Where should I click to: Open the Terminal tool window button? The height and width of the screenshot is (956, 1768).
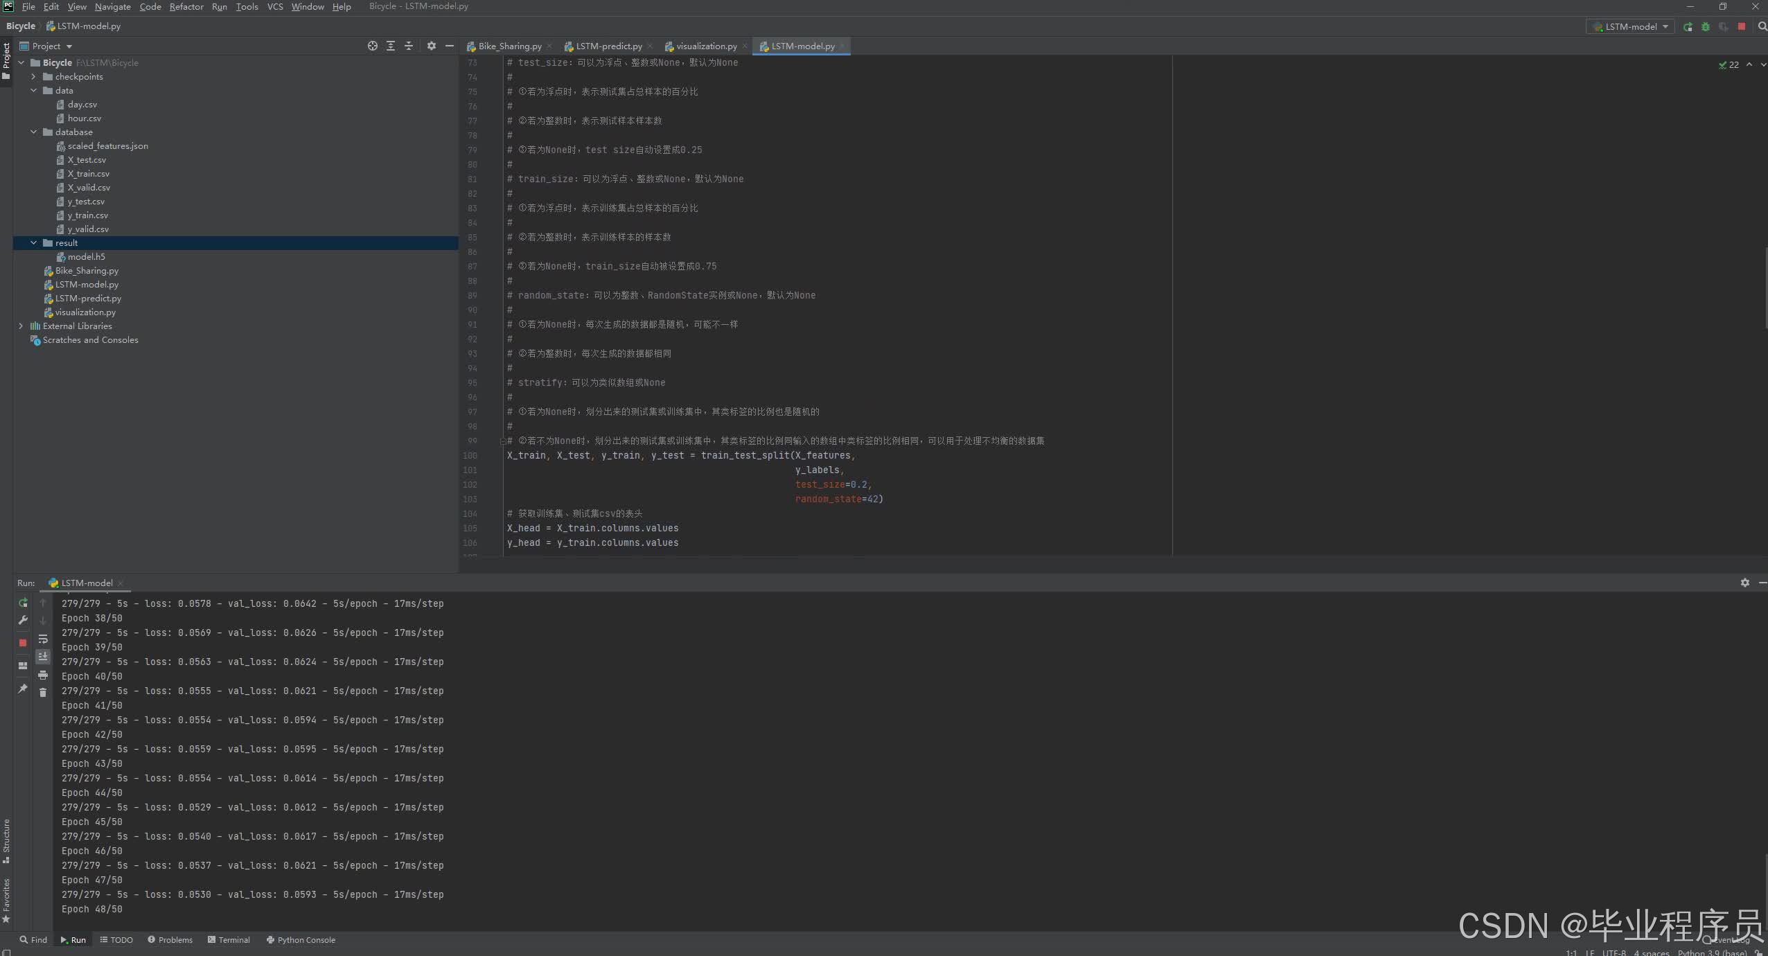pyautogui.click(x=229, y=940)
